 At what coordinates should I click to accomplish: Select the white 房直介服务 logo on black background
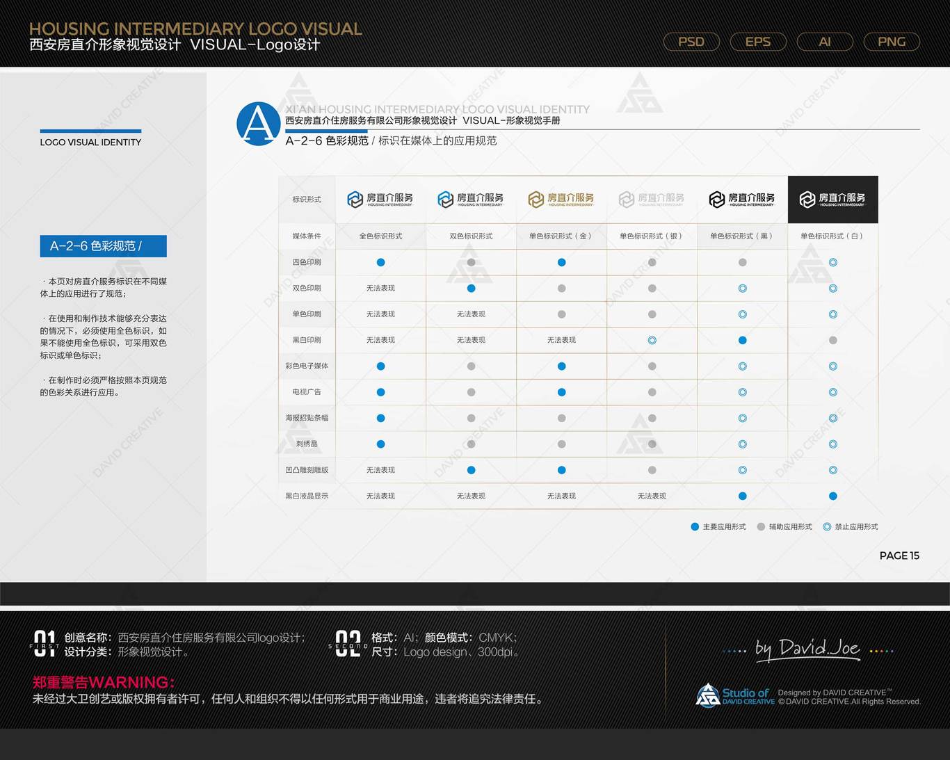coord(832,200)
